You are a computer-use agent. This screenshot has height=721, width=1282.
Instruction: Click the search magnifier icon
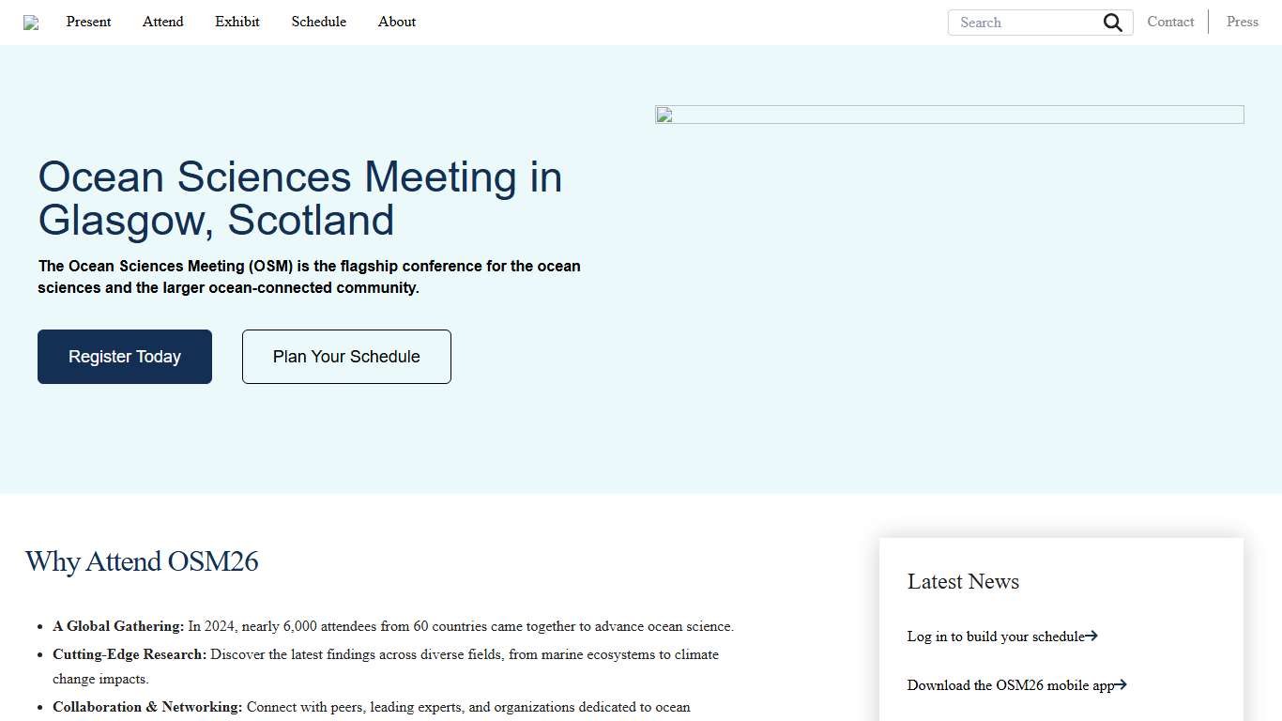tap(1113, 22)
